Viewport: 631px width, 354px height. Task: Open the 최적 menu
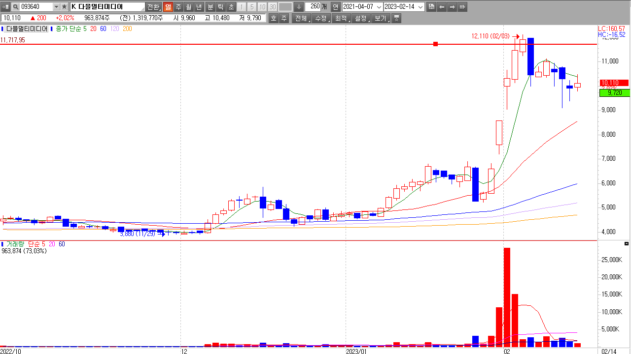[x=341, y=18]
